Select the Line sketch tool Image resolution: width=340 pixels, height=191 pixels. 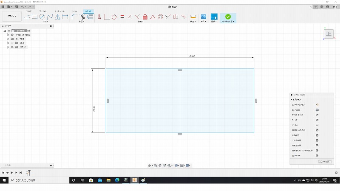[27, 17]
